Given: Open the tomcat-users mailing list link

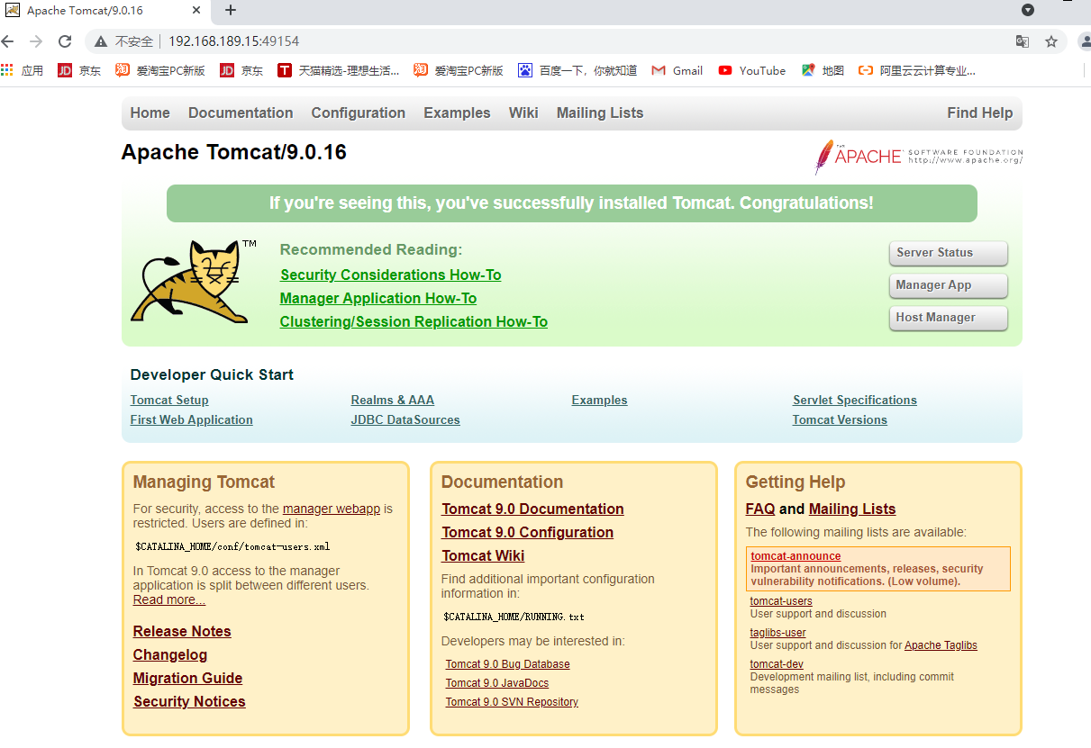Looking at the screenshot, I should [781, 601].
